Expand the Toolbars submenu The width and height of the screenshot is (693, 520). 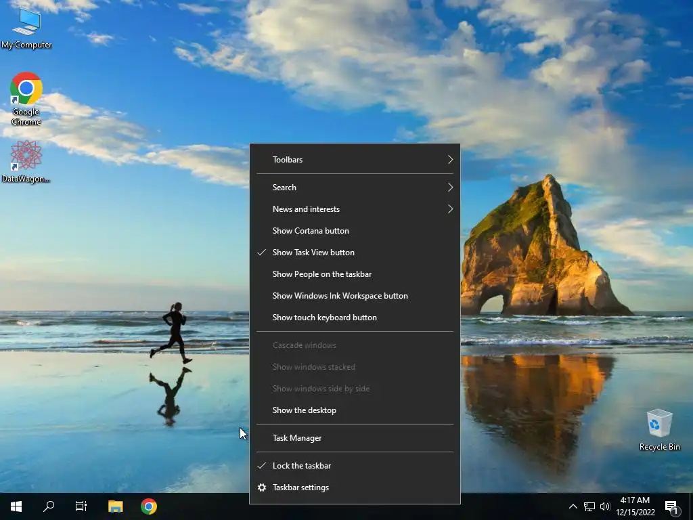355,160
